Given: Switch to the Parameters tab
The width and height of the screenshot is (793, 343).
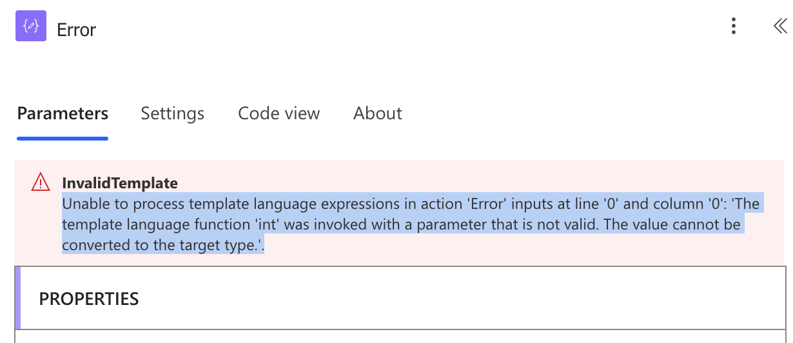Looking at the screenshot, I should [63, 113].
